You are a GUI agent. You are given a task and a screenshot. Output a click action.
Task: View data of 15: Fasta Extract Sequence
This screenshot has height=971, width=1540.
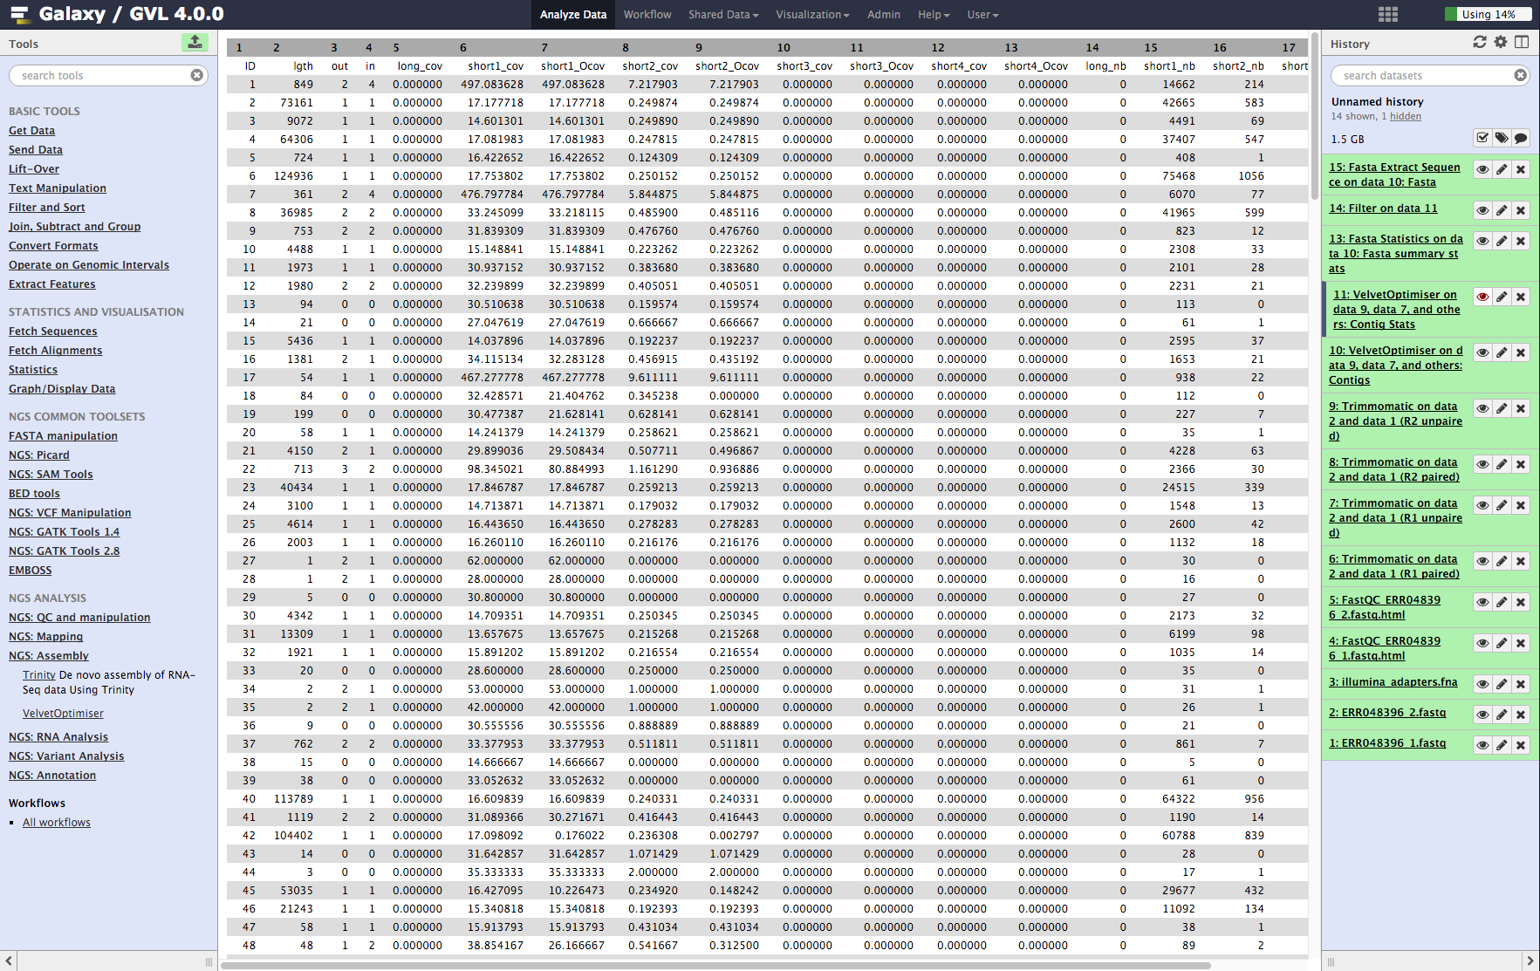tap(1482, 169)
